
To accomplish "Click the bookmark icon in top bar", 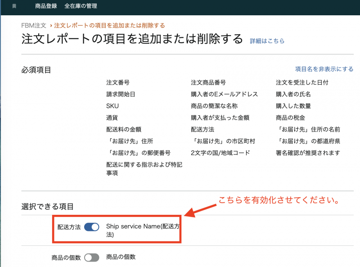I will tap(14, 6).
